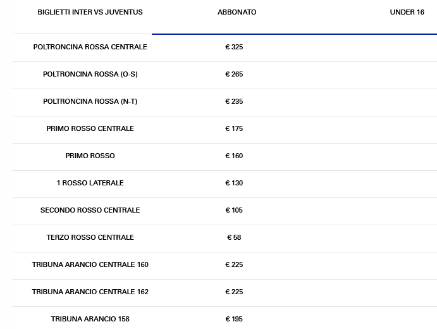Click the TERZO ROSSO CENTRALE sector
Screen dimensions: 437x329
point(90,237)
